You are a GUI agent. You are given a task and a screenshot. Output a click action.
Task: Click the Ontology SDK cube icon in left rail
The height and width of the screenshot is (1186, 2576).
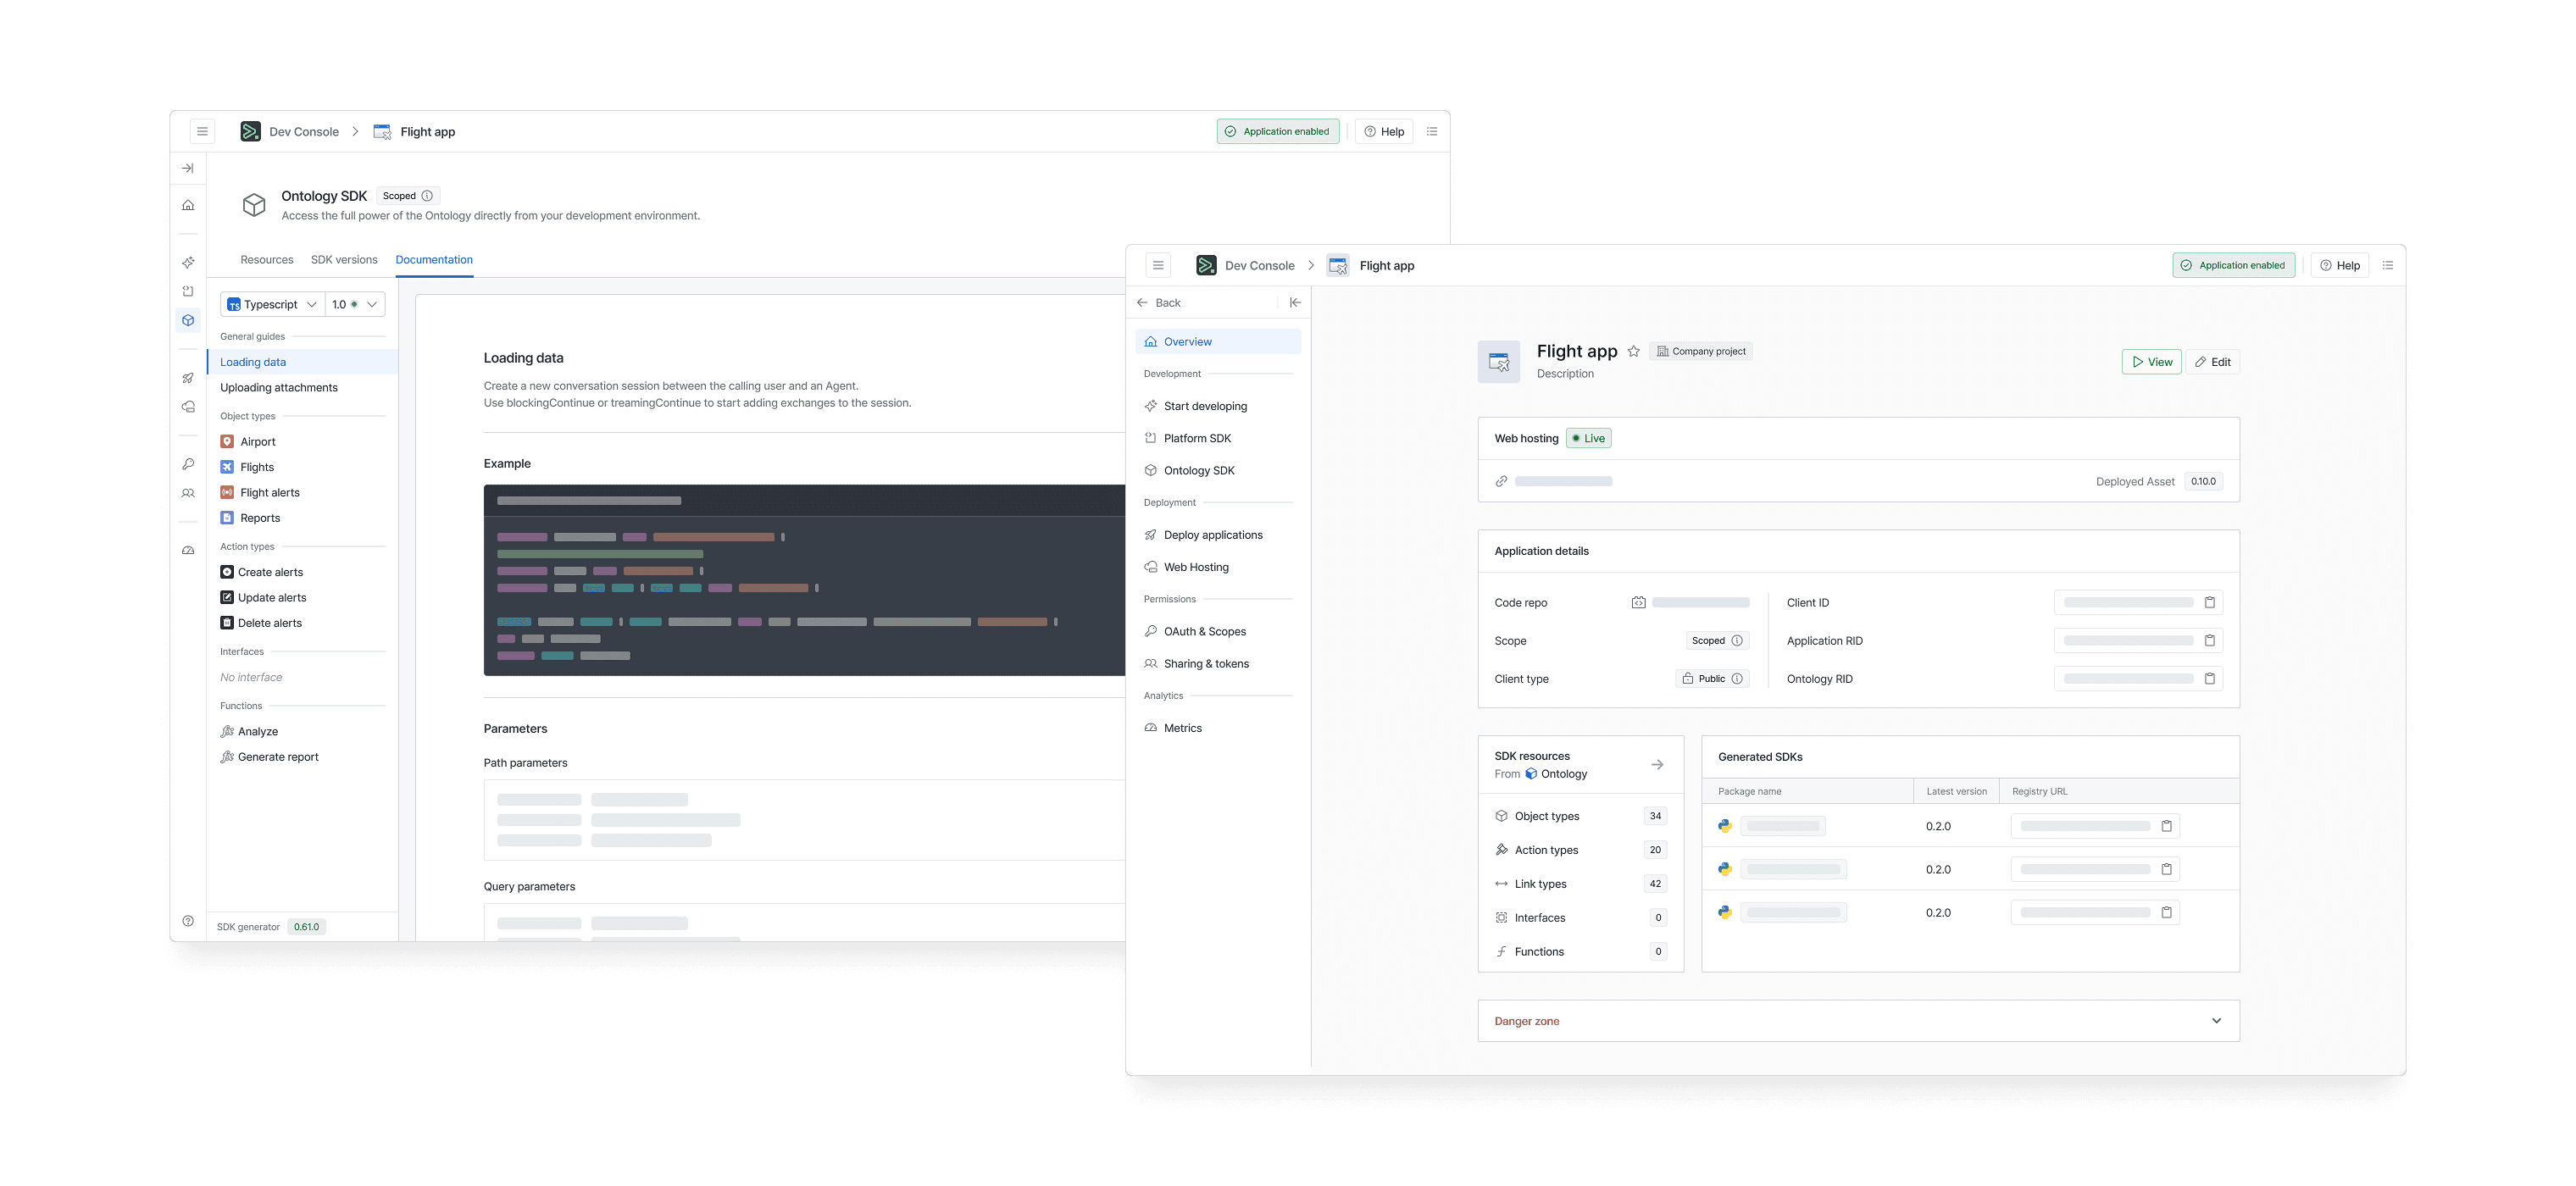[x=188, y=320]
